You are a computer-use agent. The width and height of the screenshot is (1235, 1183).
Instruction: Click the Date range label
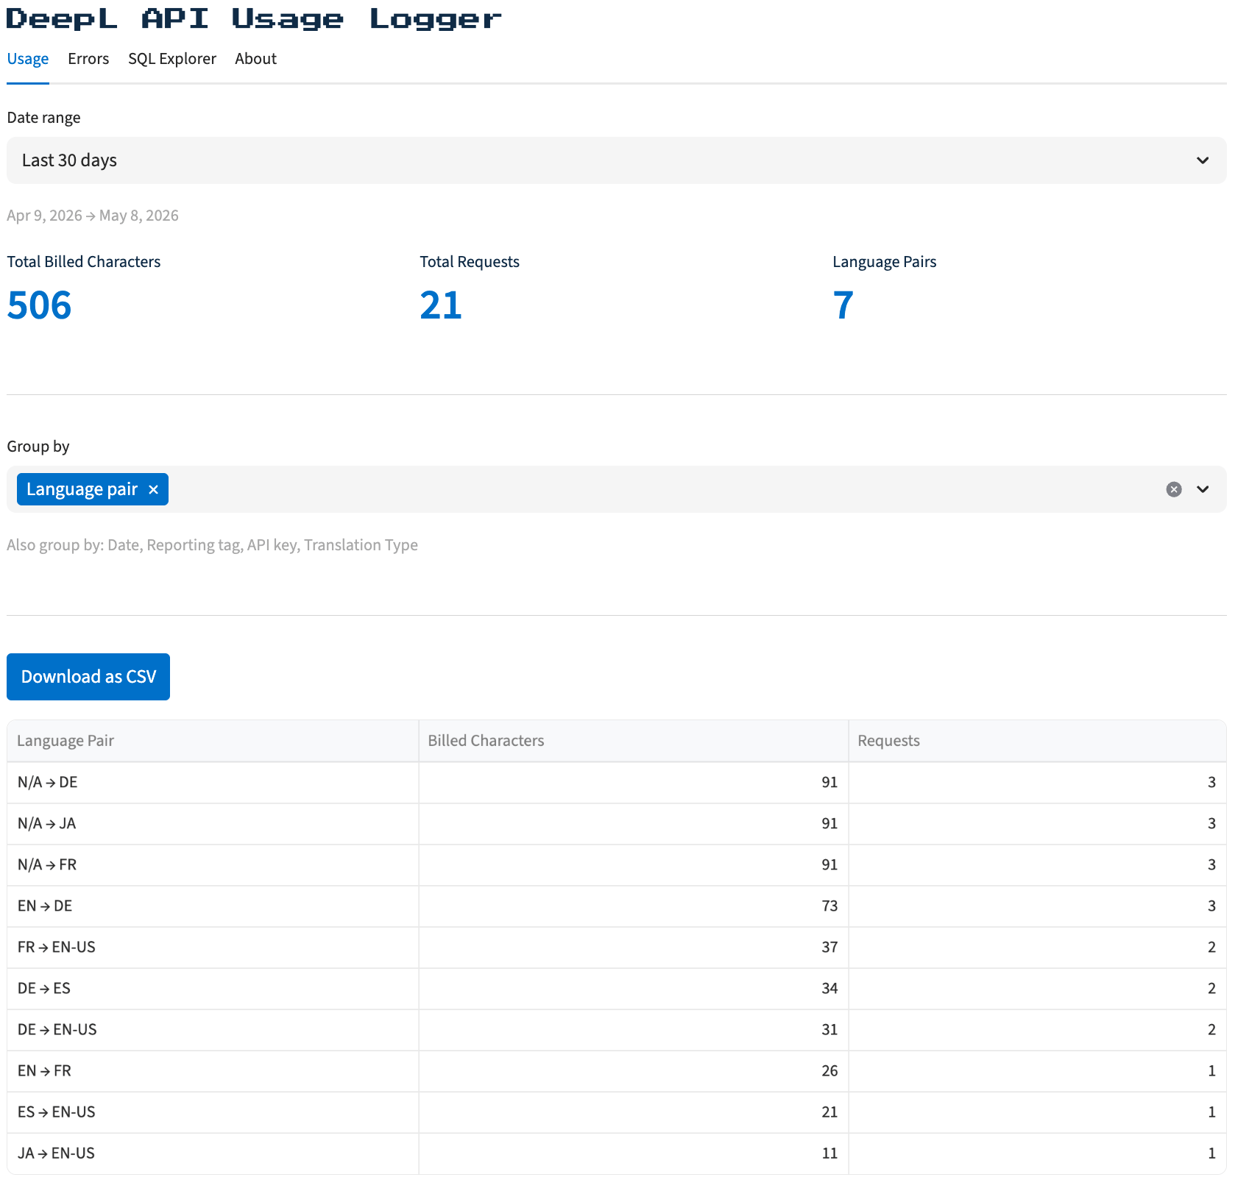coord(43,118)
